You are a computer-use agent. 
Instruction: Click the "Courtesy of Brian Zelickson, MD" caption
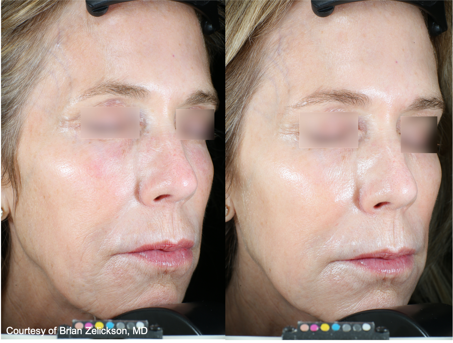click(76, 330)
